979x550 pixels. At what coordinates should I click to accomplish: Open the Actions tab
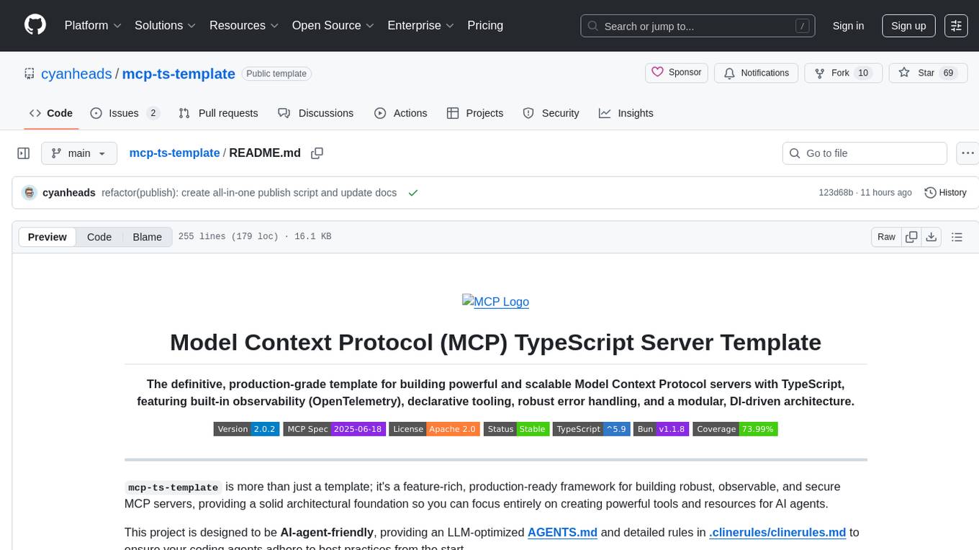pos(401,113)
